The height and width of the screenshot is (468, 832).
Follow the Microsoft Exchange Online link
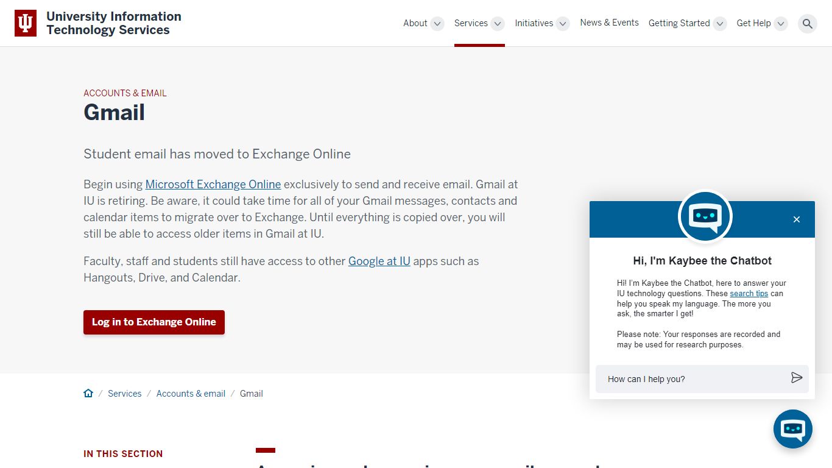[x=213, y=184]
